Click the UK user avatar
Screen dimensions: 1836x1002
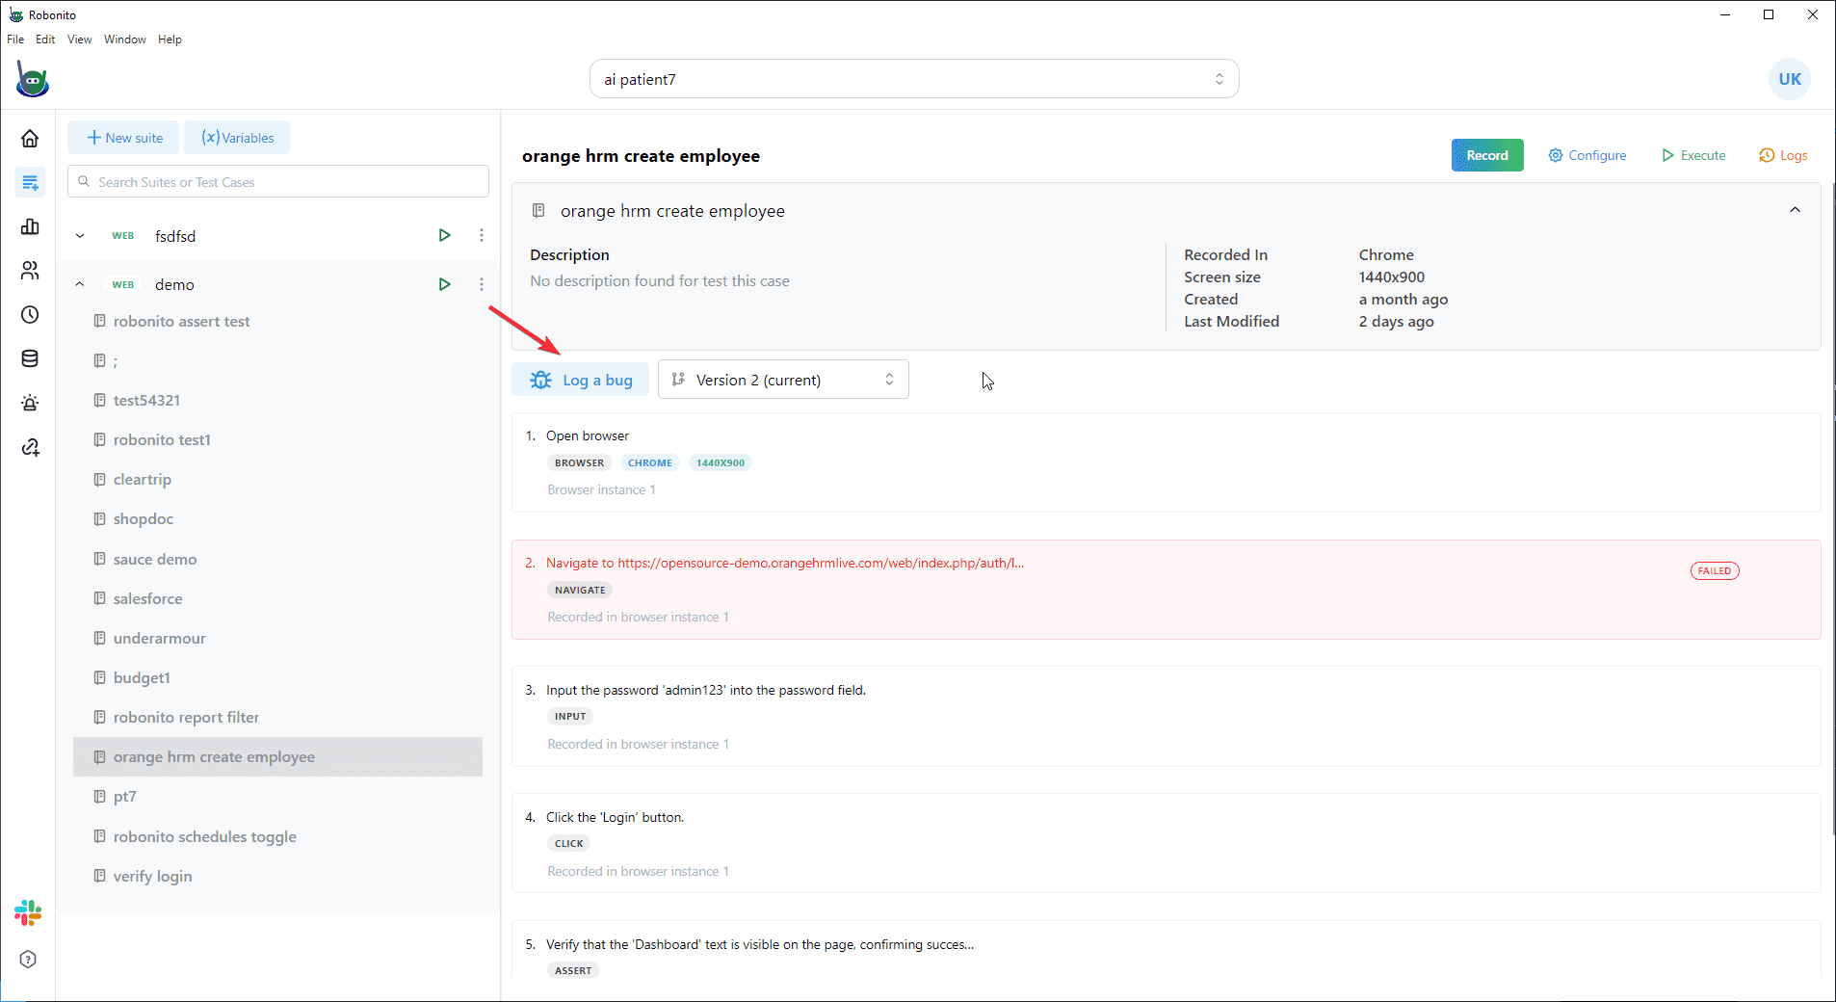click(1790, 79)
